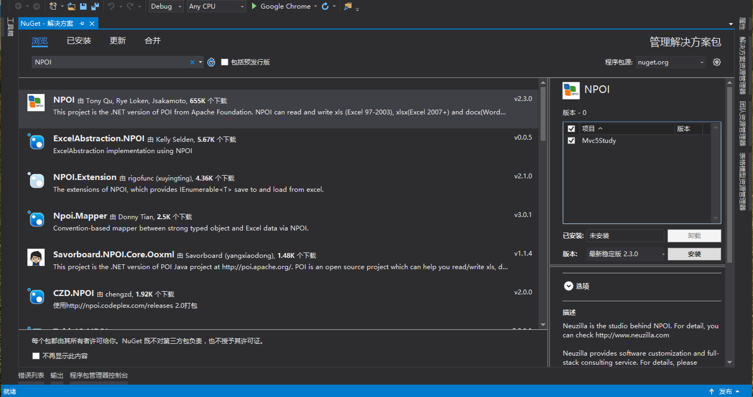Open the toolbox side panel tab
The height and width of the screenshot is (397, 753).
[x=10, y=27]
